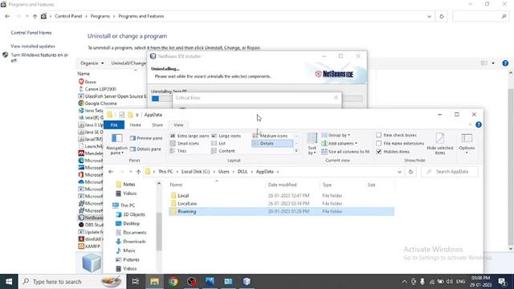The image size is (514, 289).
Task: Expand Add columns dropdown
Action: (339, 144)
